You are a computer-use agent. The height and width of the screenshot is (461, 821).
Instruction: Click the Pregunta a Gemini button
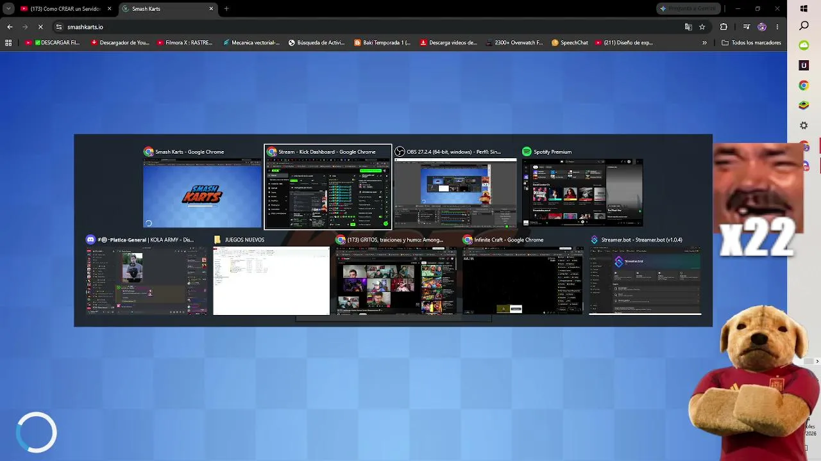click(687, 9)
